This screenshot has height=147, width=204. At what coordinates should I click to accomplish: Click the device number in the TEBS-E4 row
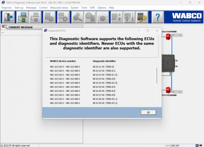65,91
